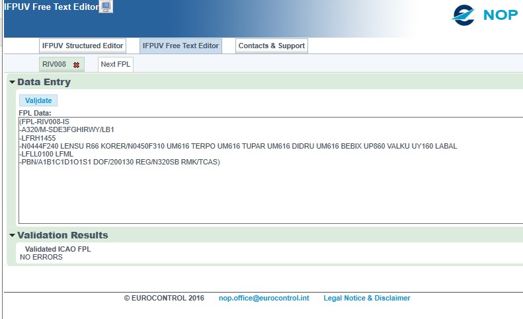
Task: Click the (FPL-RIV008-IS line
Action: point(44,122)
